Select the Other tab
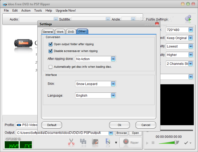The width and height of the screenshot is (198, 152). [82, 32]
